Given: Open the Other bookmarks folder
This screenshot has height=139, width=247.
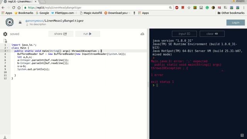Looking at the screenshot, I should tap(231, 13).
